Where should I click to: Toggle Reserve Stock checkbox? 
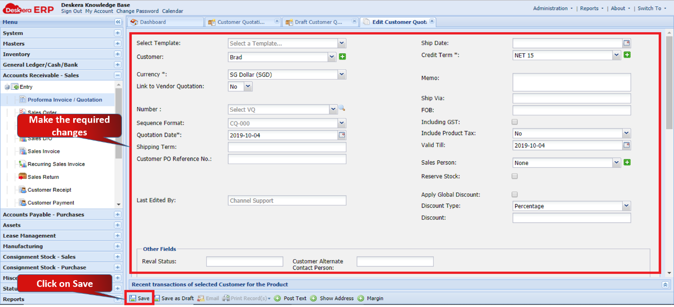515,176
